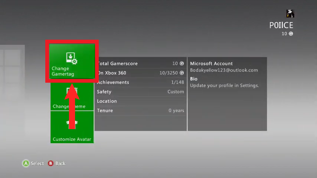317x178 pixels.
Task: Select the Safety row
Action: 141,92
